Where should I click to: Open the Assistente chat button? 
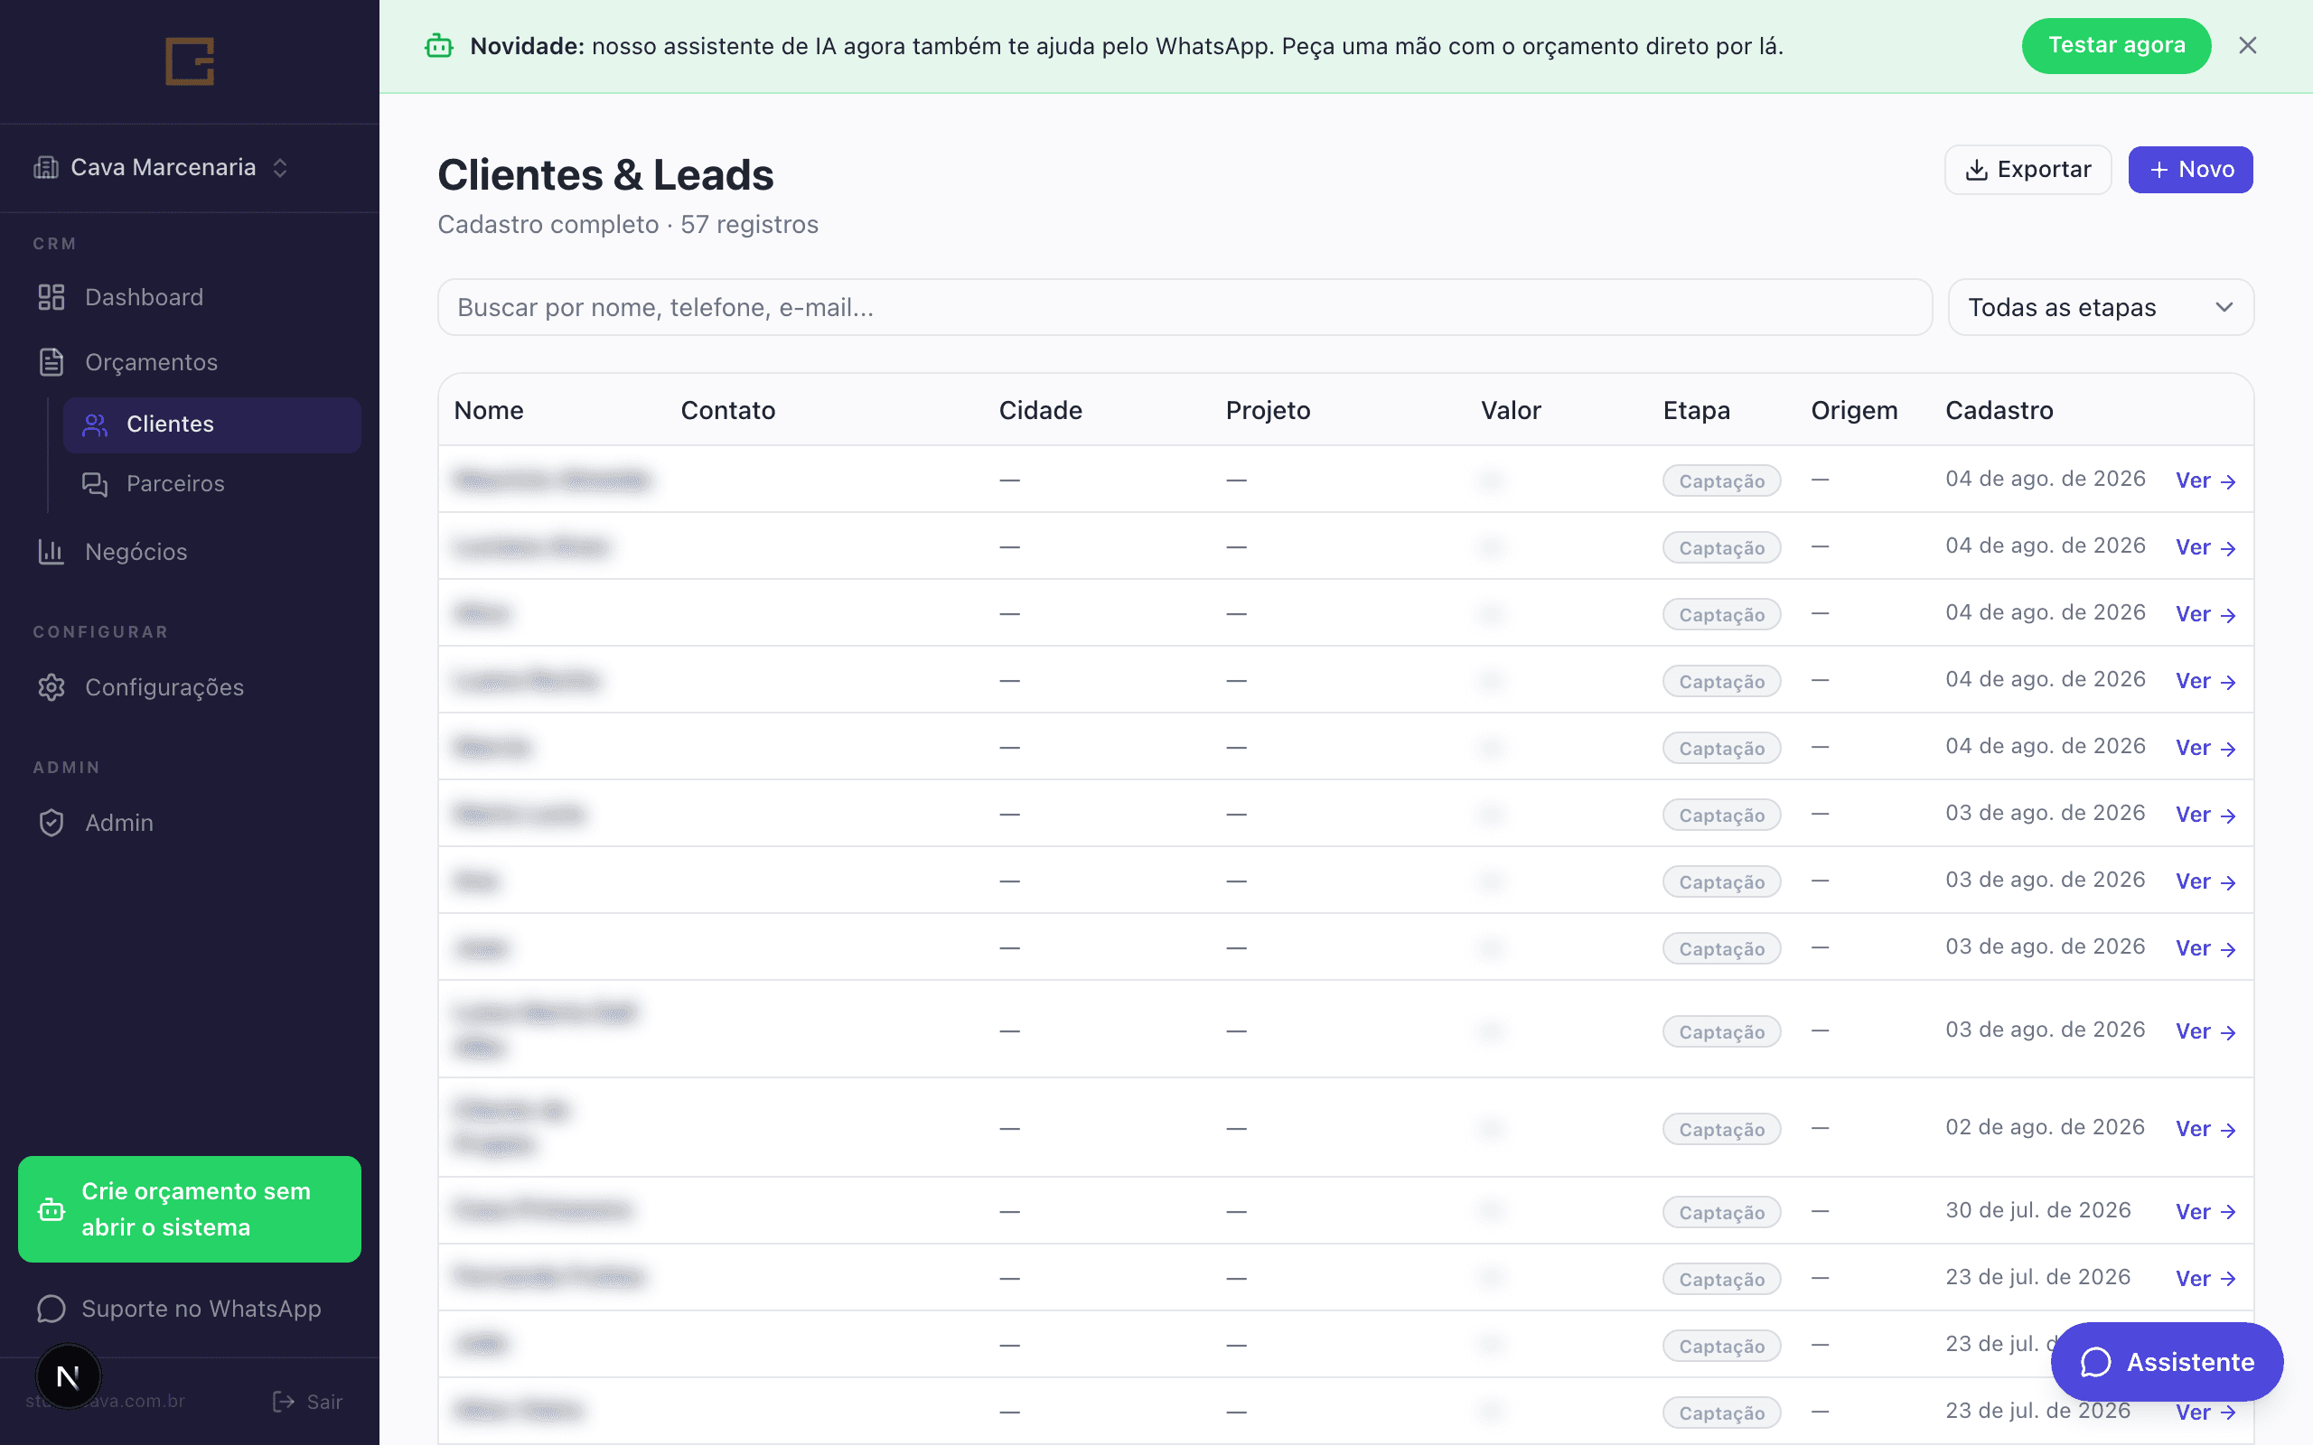[2167, 1362]
